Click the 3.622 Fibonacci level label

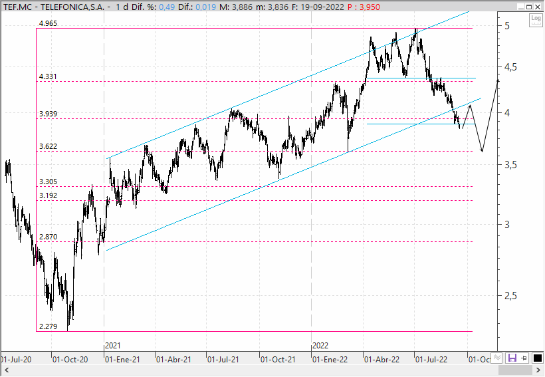click(x=48, y=146)
